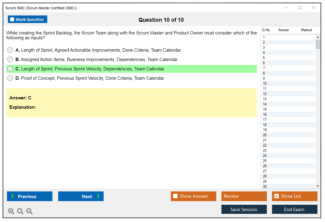The width and height of the screenshot is (325, 222).
Task: Enable the Show Answer checkbox
Action: click(175, 196)
